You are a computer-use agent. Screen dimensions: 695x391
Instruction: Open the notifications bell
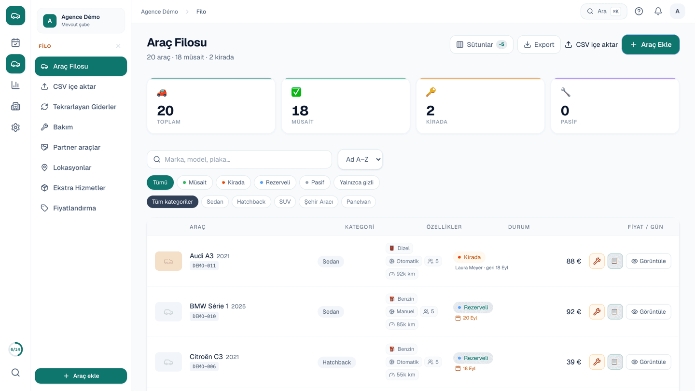pos(658,12)
